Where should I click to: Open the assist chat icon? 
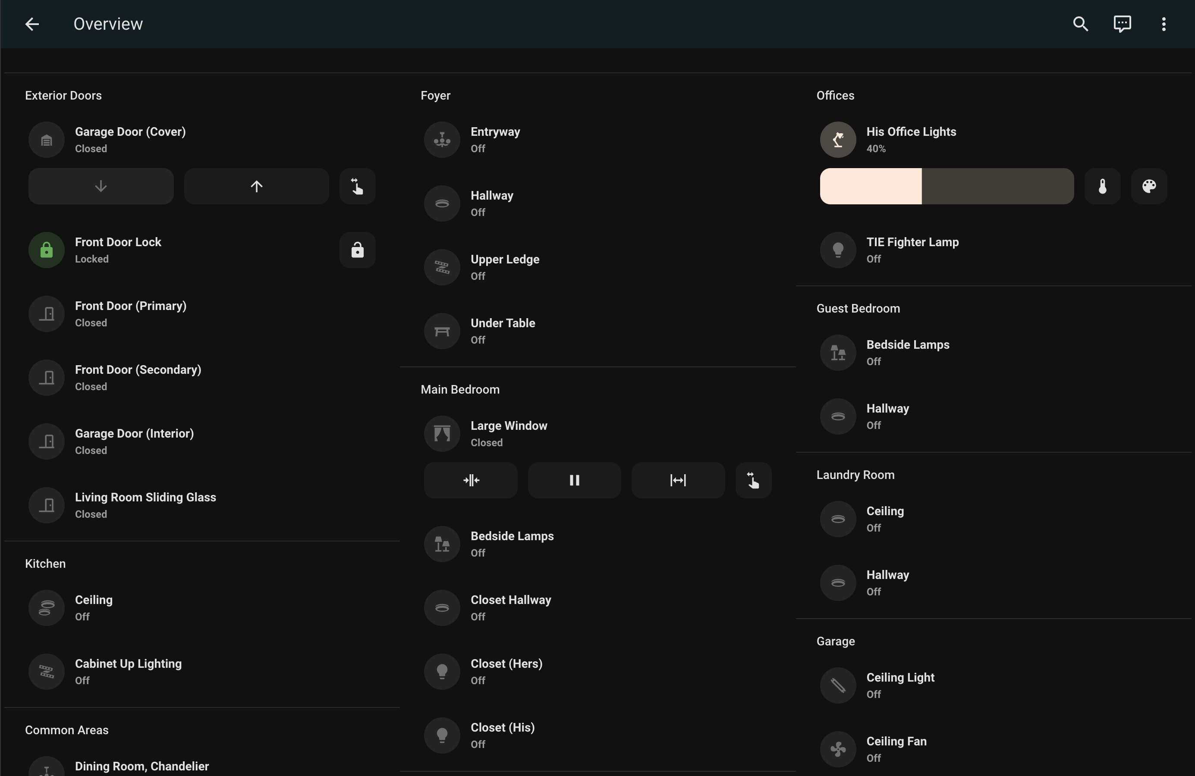1122,24
